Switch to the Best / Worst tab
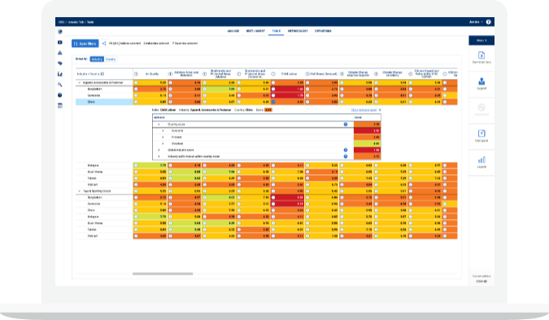 [x=255, y=31]
